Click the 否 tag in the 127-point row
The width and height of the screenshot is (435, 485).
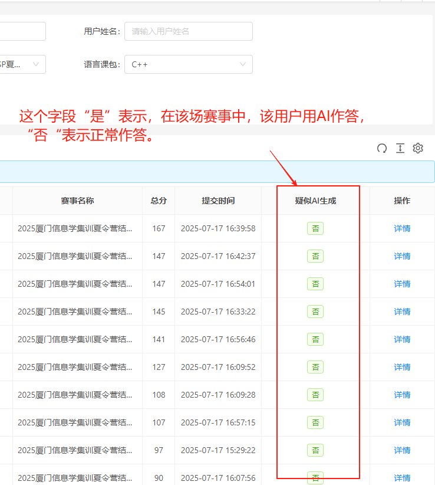point(315,367)
